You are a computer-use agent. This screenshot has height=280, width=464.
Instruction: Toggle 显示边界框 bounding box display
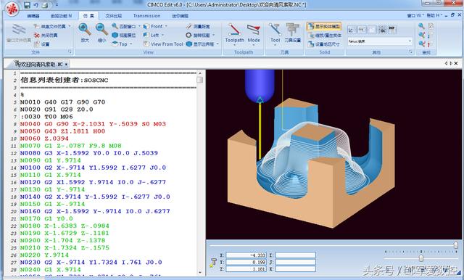(x=200, y=44)
